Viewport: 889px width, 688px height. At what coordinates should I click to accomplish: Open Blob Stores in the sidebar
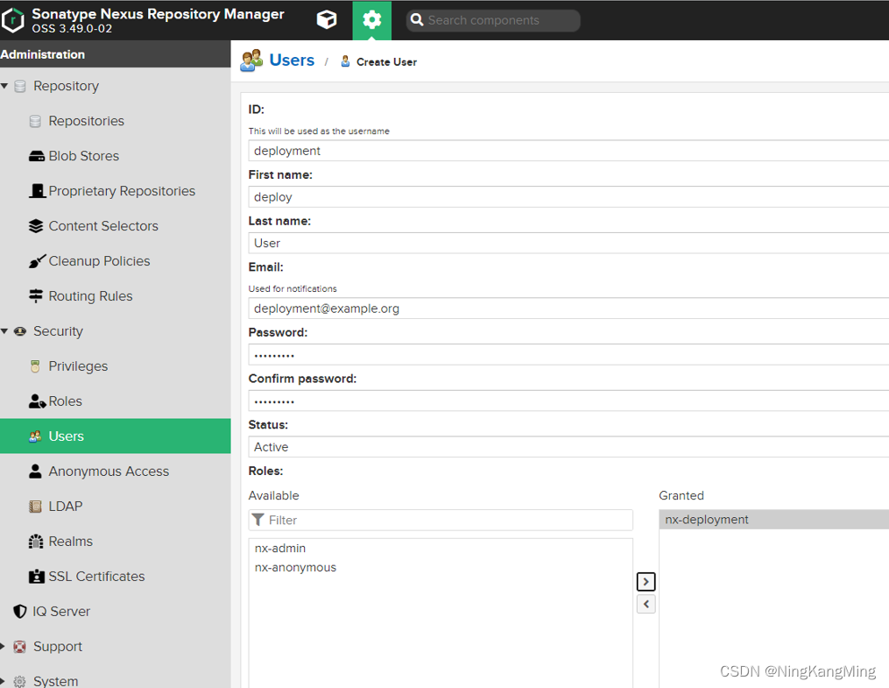(x=84, y=156)
